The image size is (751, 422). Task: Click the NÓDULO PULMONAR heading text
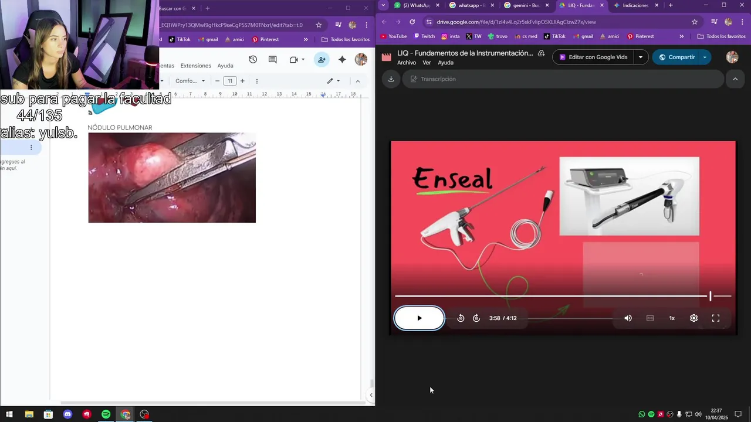[x=120, y=128]
